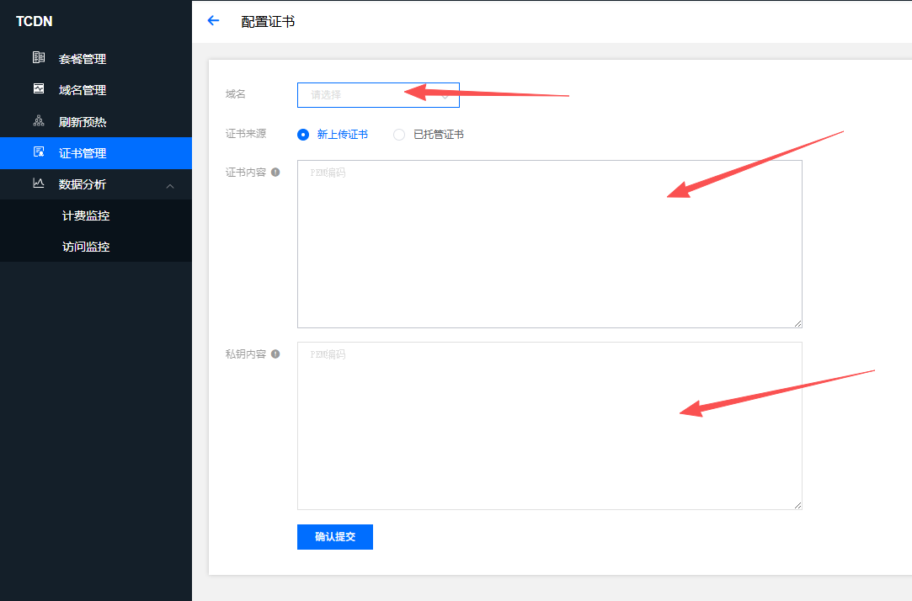Viewport: 912px width, 601px height.
Task: Click the back arrow icon
Action: click(x=213, y=21)
